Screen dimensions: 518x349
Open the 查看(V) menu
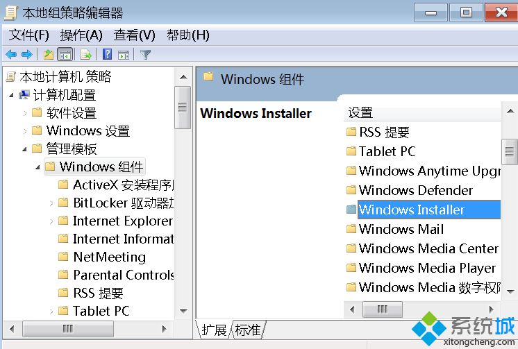(x=134, y=35)
